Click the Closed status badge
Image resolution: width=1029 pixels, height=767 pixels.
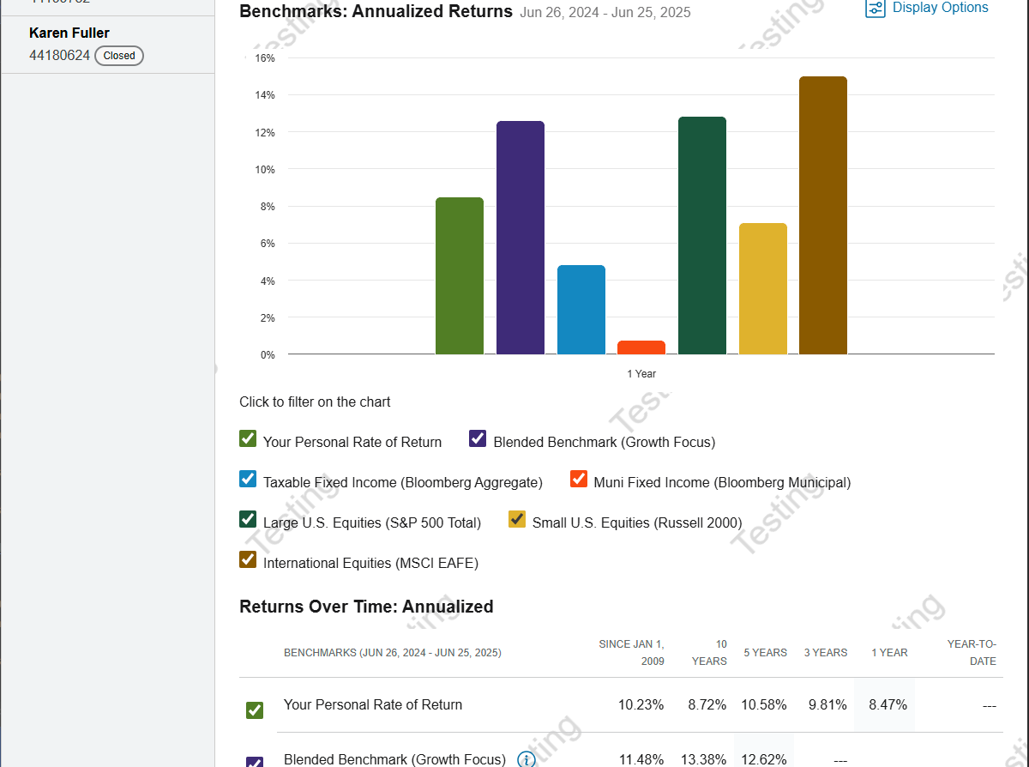(119, 56)
